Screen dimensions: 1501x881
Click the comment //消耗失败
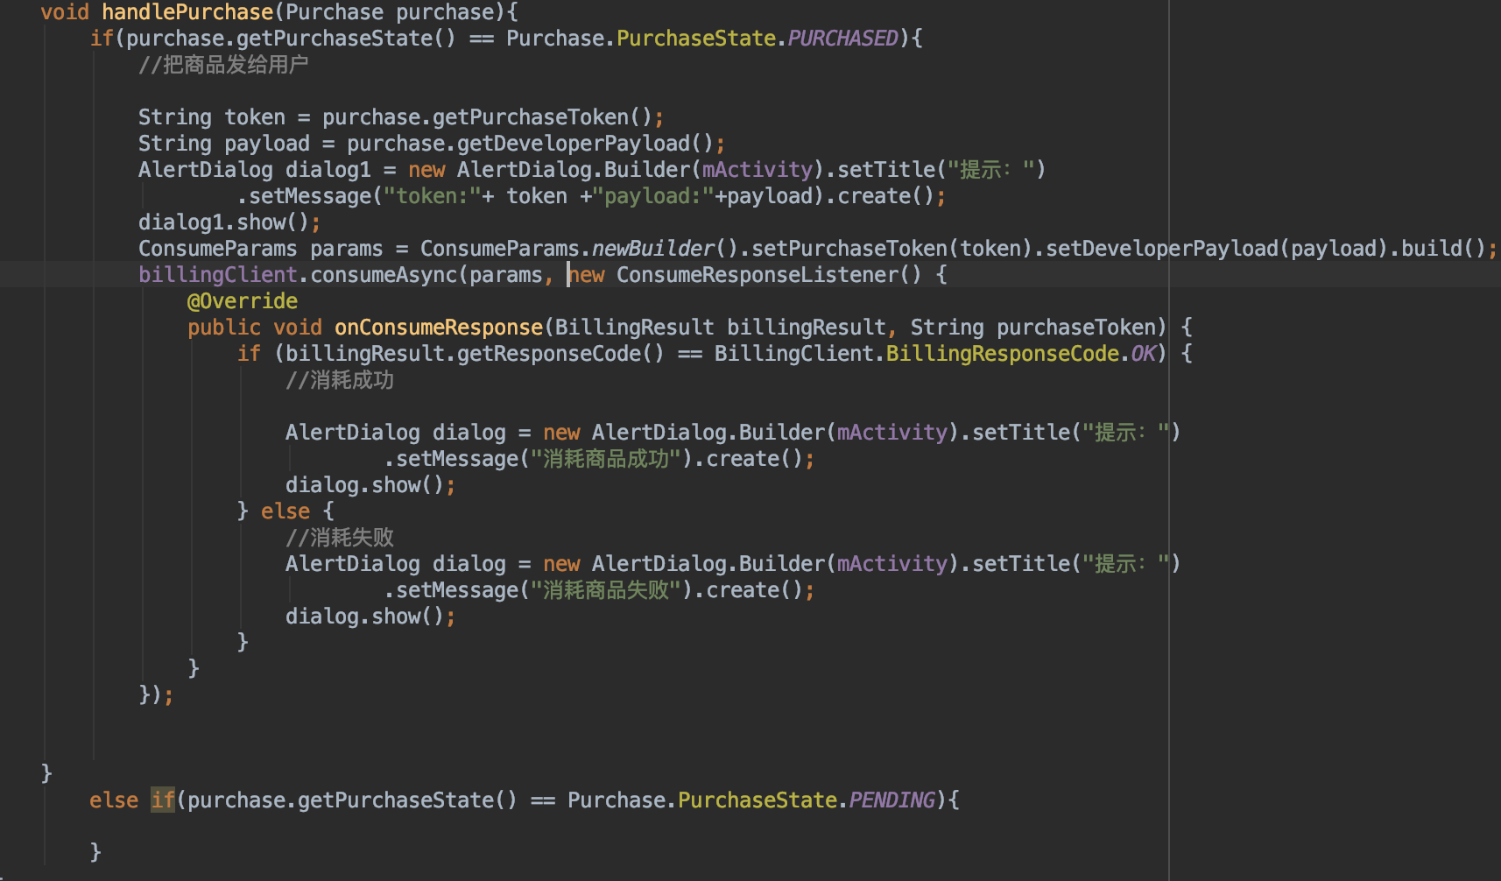click(x=340, y=538)
